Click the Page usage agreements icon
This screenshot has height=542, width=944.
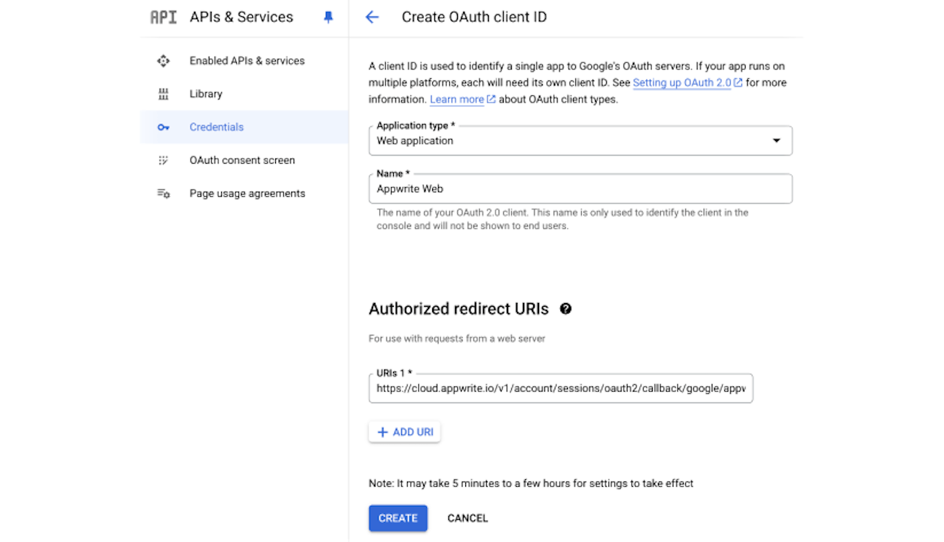click(x=164, y=193)
